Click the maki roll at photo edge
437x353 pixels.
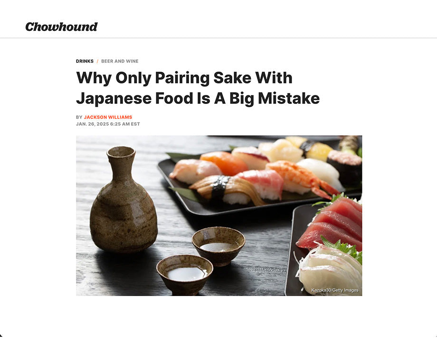pos(345,164)
